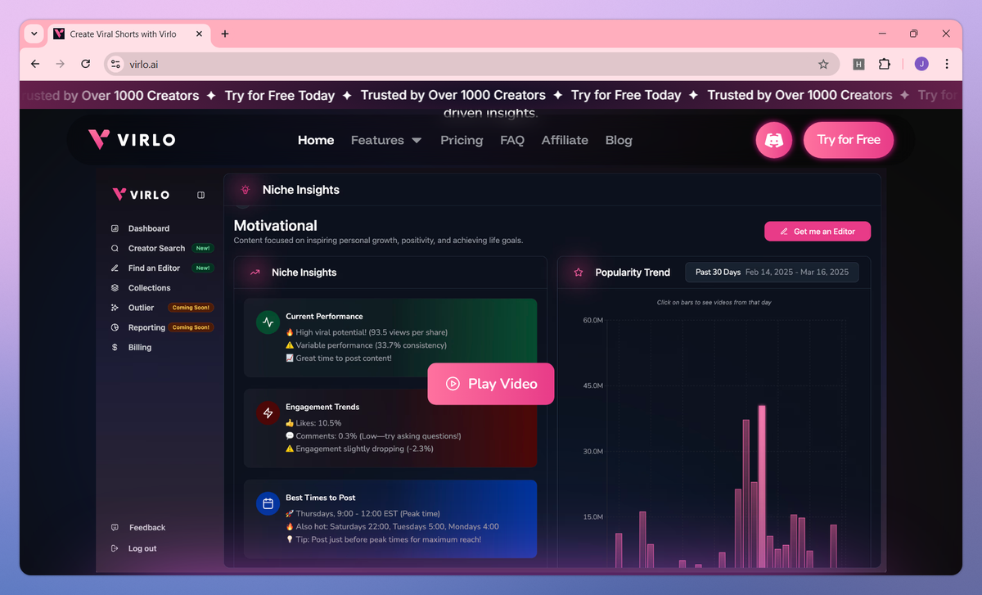Screen dimensions: 982x595
Task: Click the Best Times to Post calendar icon
Action: pyautogui.click(x=268, y=503)
